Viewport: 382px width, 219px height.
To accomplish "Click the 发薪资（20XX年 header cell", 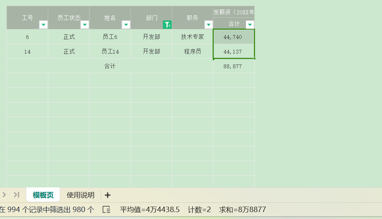I will (x=233, y=12).
